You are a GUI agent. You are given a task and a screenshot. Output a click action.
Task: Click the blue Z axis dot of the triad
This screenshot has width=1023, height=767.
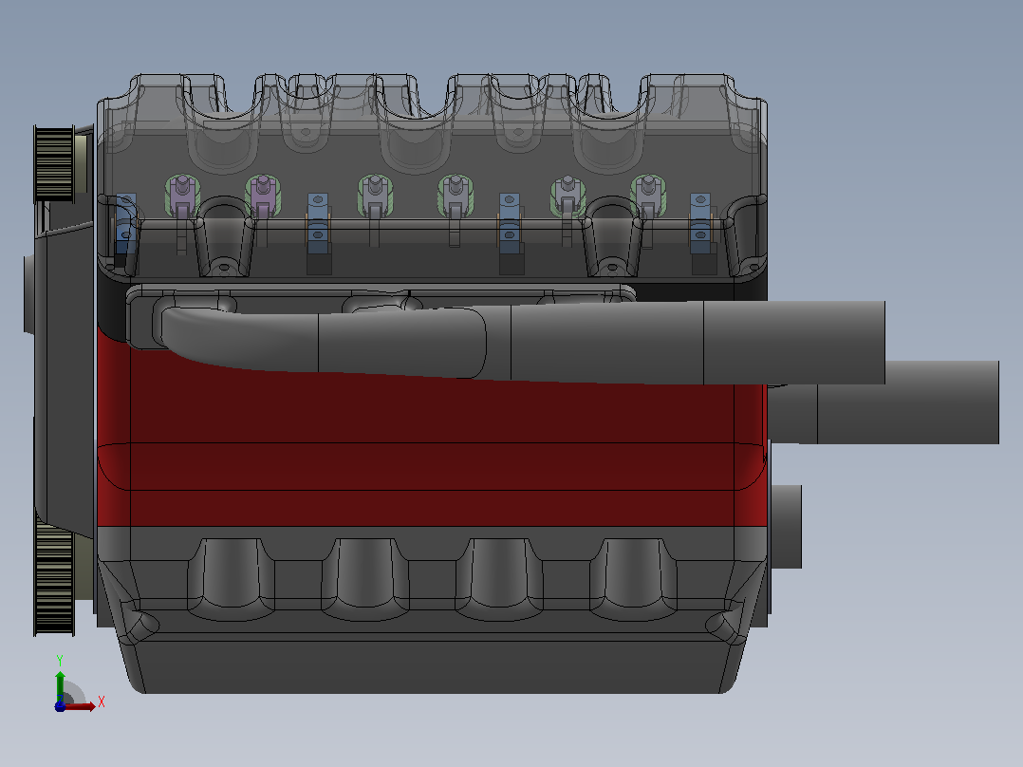[60, 706]
